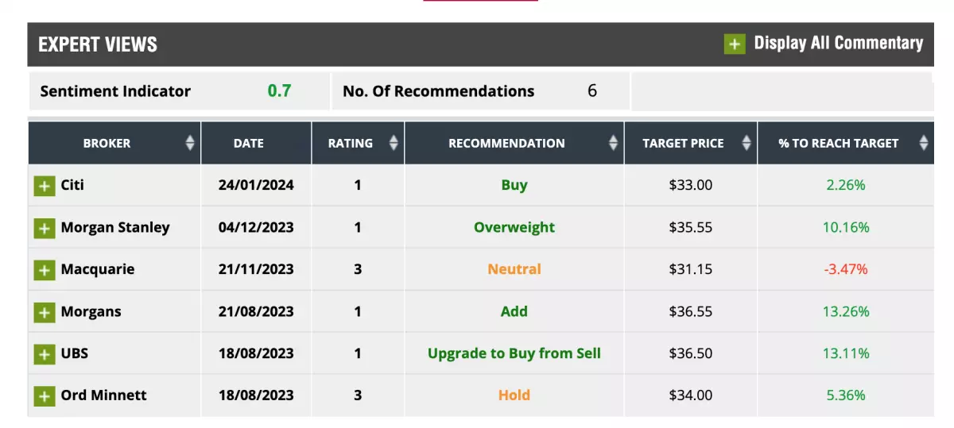Click the Morgan Stanley broker name
Screen dimensions: 954x428
tap(115, 228)
